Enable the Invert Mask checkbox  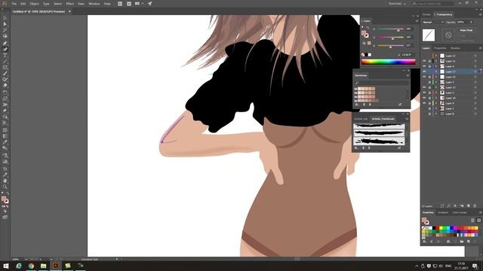coord(458,41)
